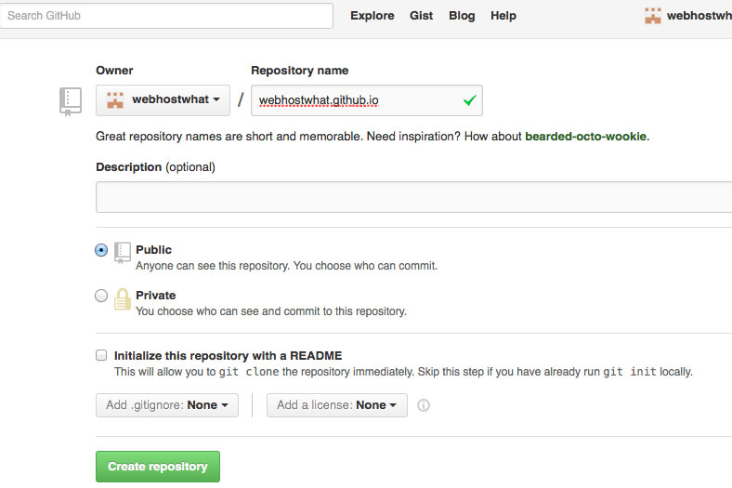The image size is (732, 488).
Task: Use the bearded-octo-wookie name suggestion
Action: (x=586, y=137)
